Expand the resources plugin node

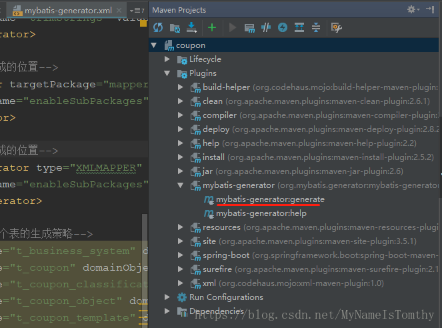click(x=181, y=227)
